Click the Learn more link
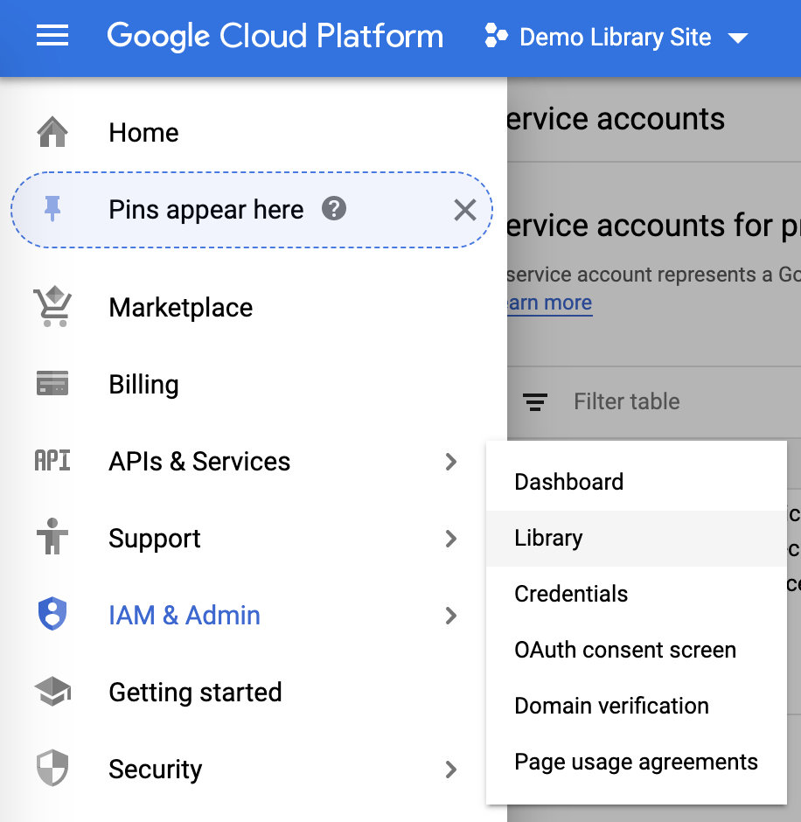Screen dimensions: 801x822 549,303
